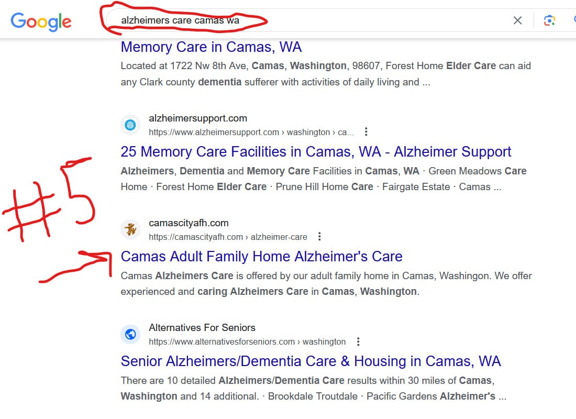Viewport: 576px width, 419px height.
Task: Click the alzheimersupport.com site name
Action: coord(198,118)
